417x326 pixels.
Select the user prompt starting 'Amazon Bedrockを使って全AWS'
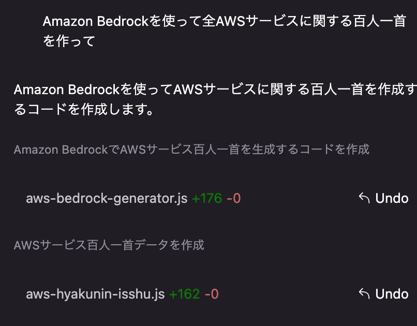pyautogui.click(x=225, y=31)
